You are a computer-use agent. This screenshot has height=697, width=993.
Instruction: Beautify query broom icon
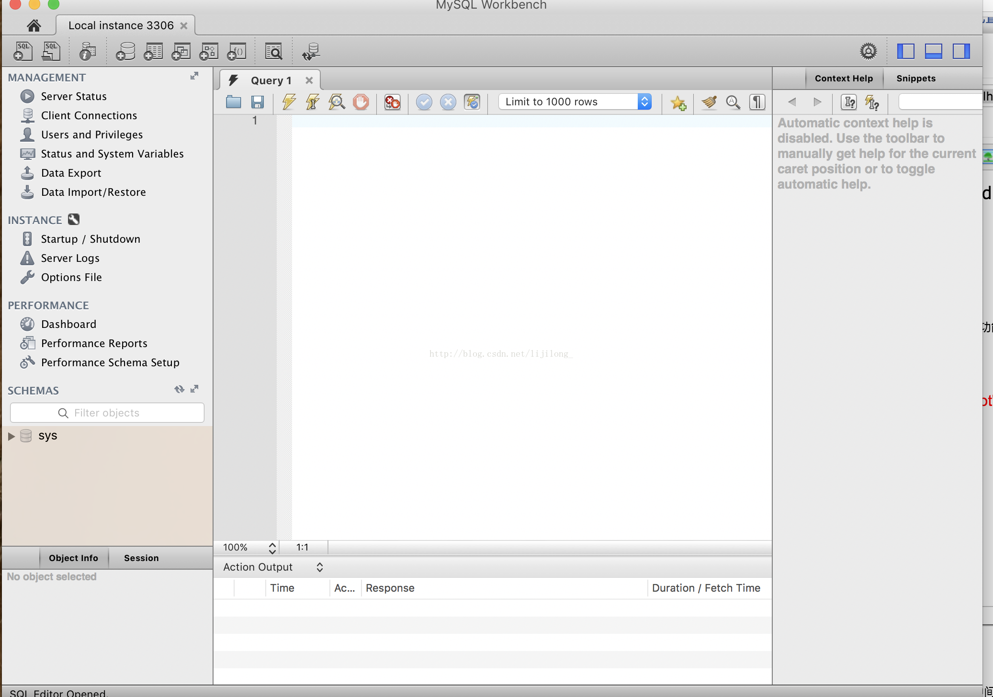tap(709, 102)
